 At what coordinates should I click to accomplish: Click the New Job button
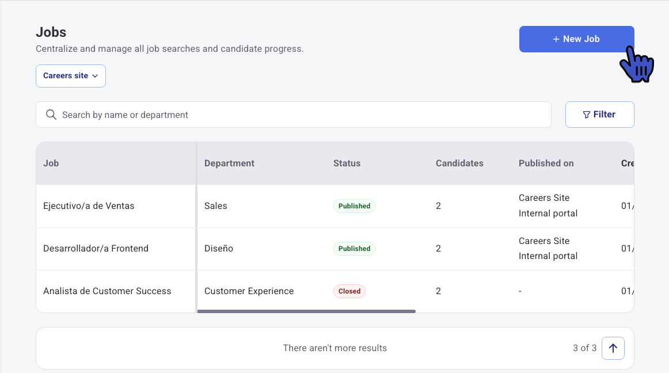point(576,39)
